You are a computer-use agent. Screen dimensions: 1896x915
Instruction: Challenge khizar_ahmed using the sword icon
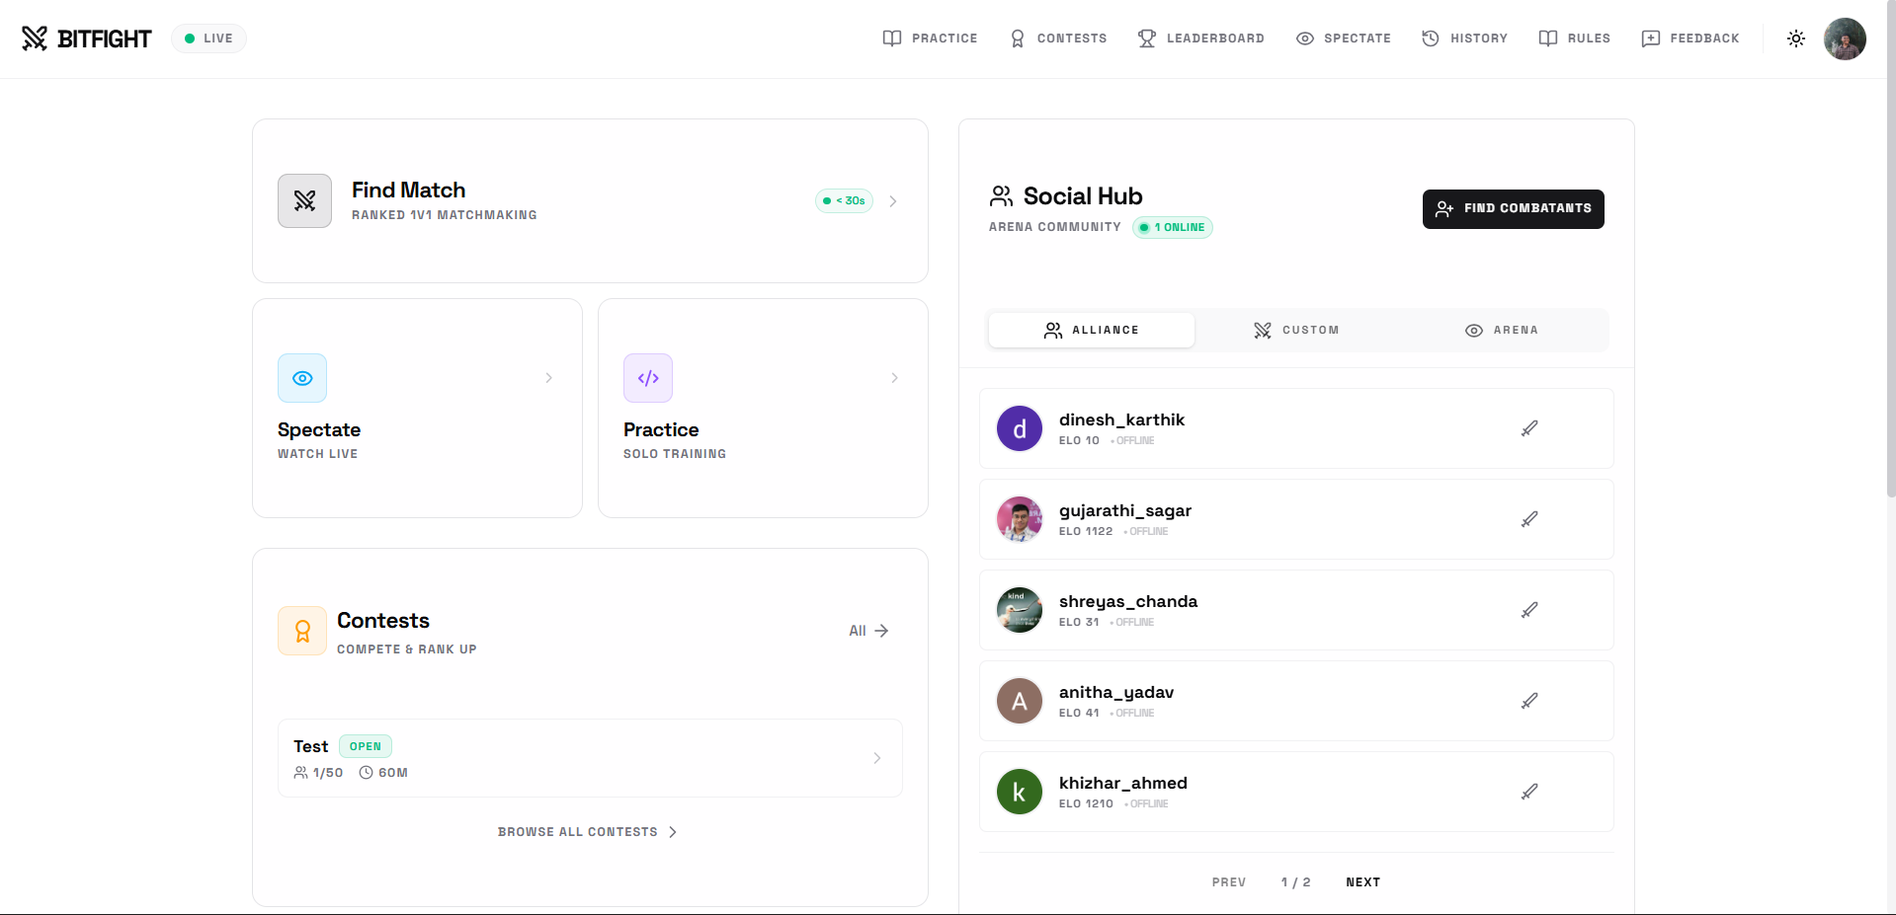click(1528, 792)
